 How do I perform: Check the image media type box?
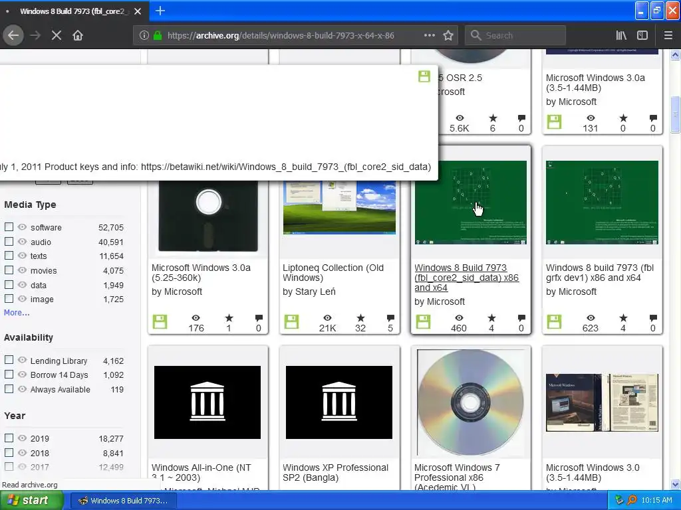9,298
